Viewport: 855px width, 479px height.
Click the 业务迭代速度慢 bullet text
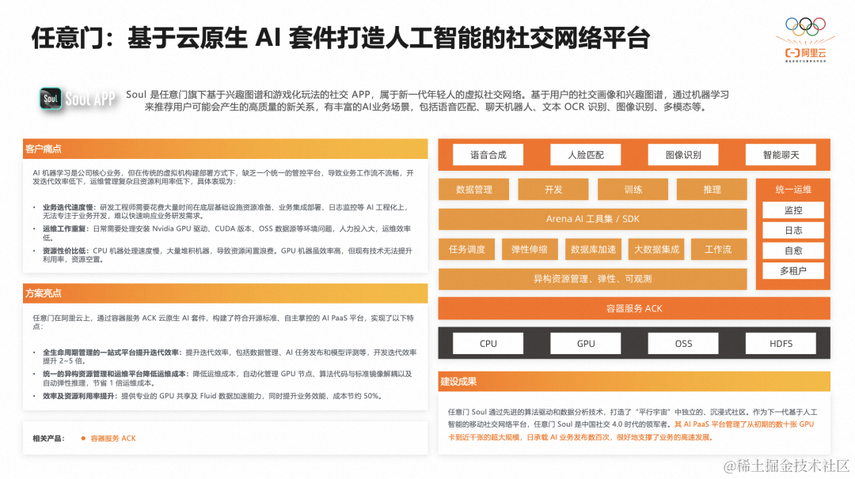point(226,211)
